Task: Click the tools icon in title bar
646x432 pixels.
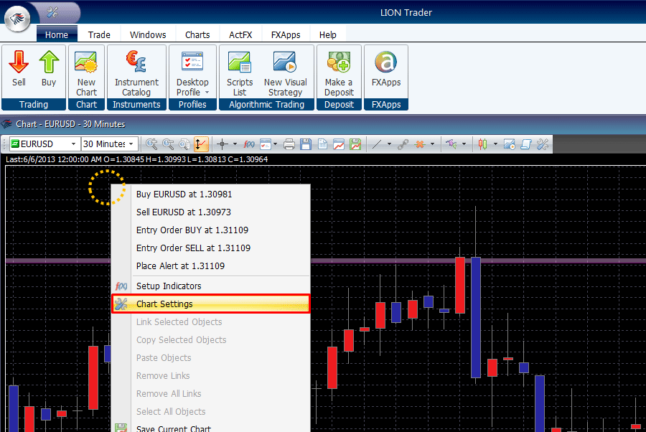Action: 52,12
